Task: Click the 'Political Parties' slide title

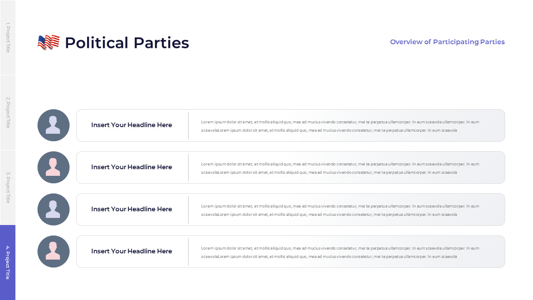Action: tap(127, 43)
